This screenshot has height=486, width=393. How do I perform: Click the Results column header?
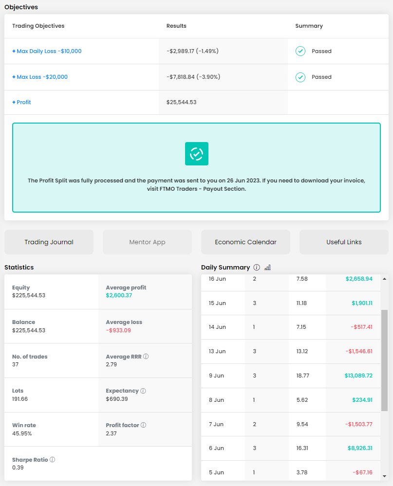click(x=176, y=26)
